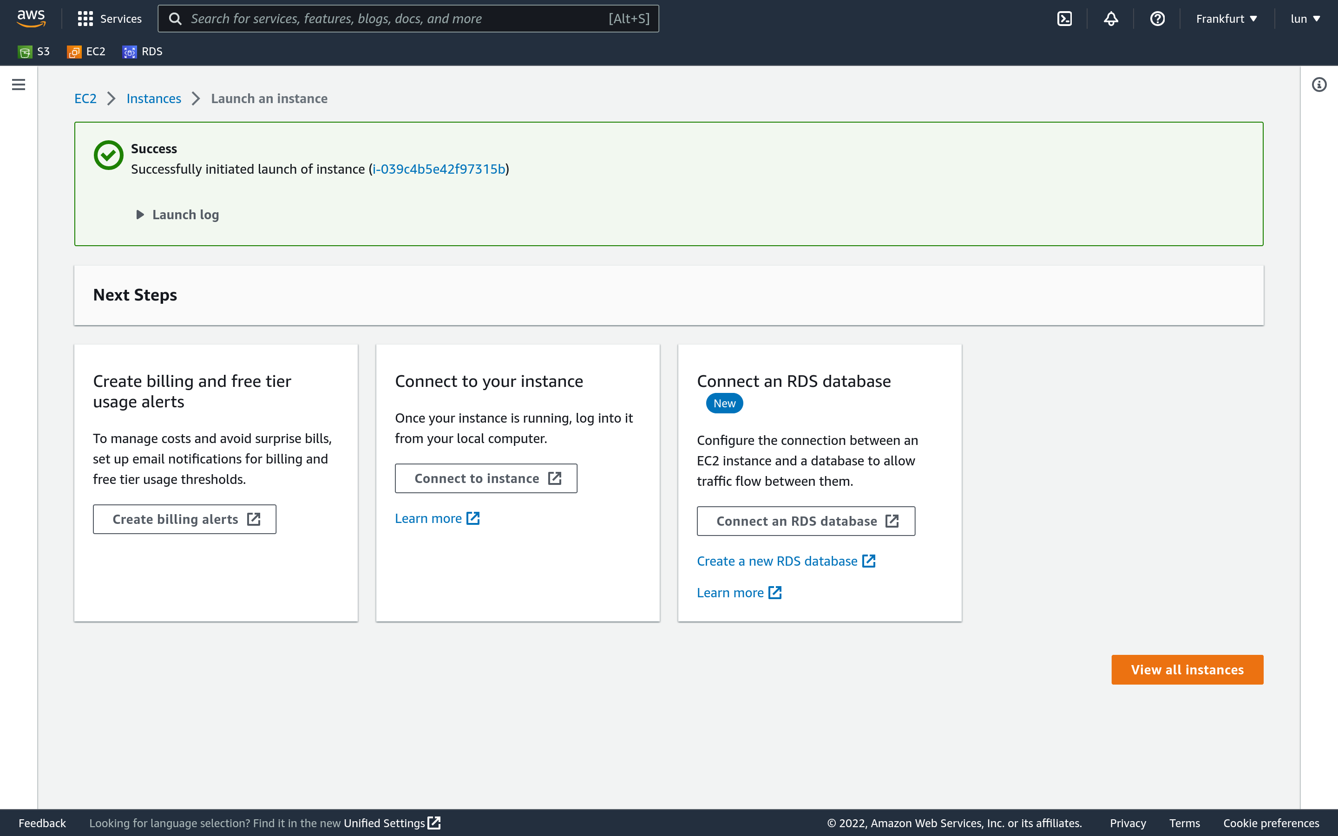Click the info circle icon on right
The image size is (1338, 836).
[x=1319, y=85]
